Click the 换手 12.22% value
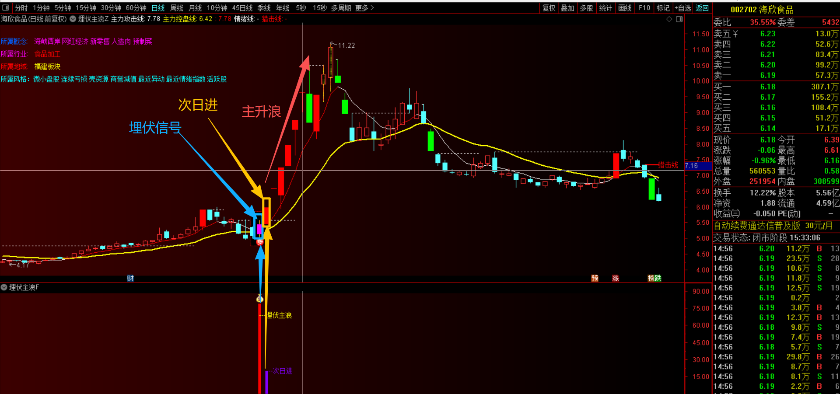Screen dimensions: 840x394 pyautogui.click(x=763, y=193)
